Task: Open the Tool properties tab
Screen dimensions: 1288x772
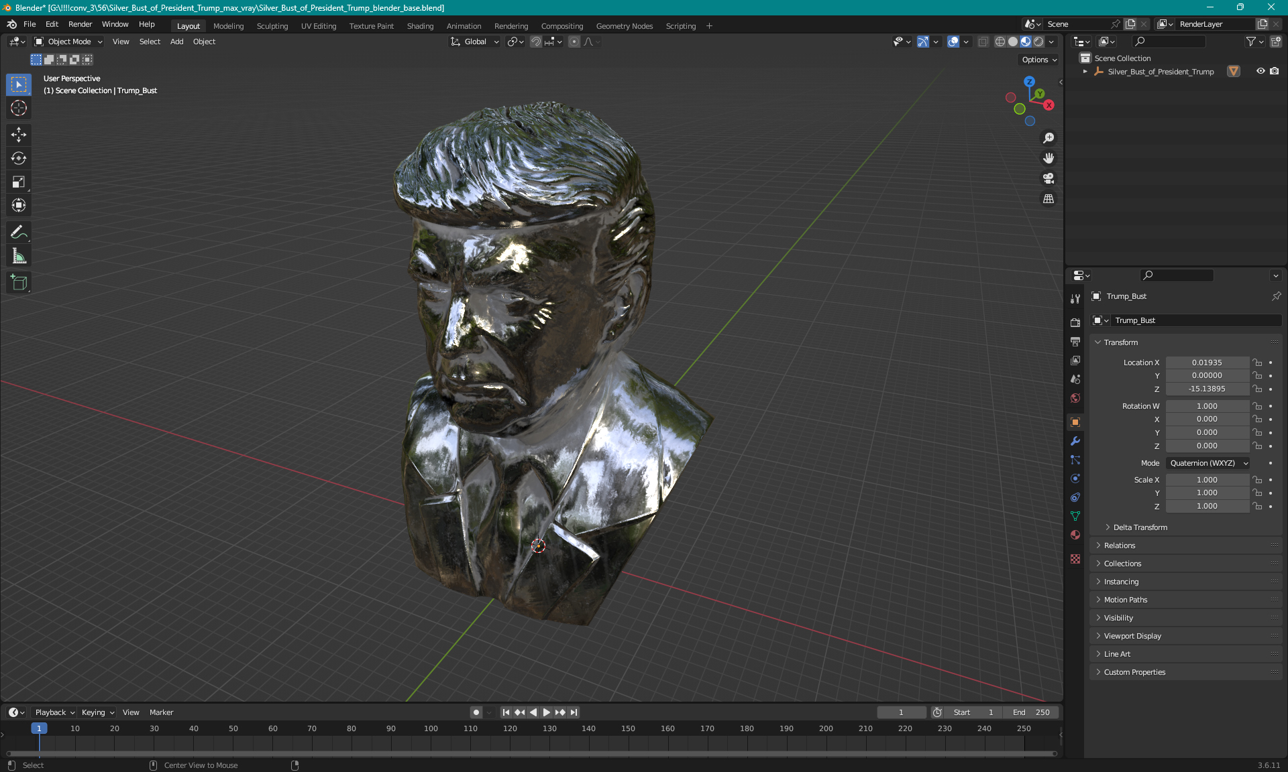Action: pos(1075,299)
